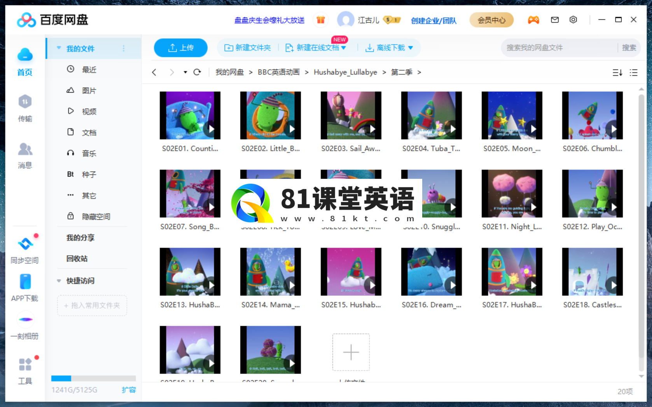Open the settings hexagon icon
The height and width of the screenshot is (407, 652).
573,20
